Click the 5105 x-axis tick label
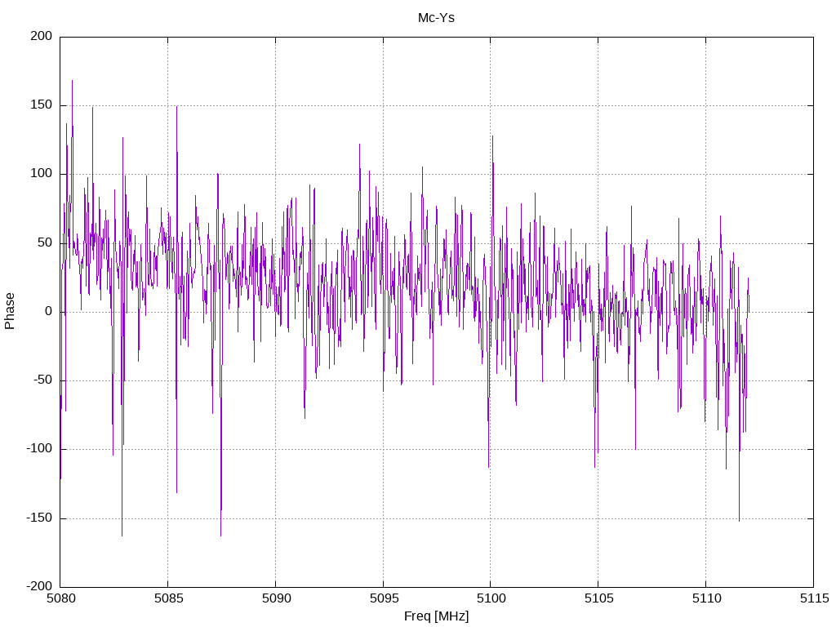This screenshot has height=627, width=836. pyautogui.click(x=598, y=598)
